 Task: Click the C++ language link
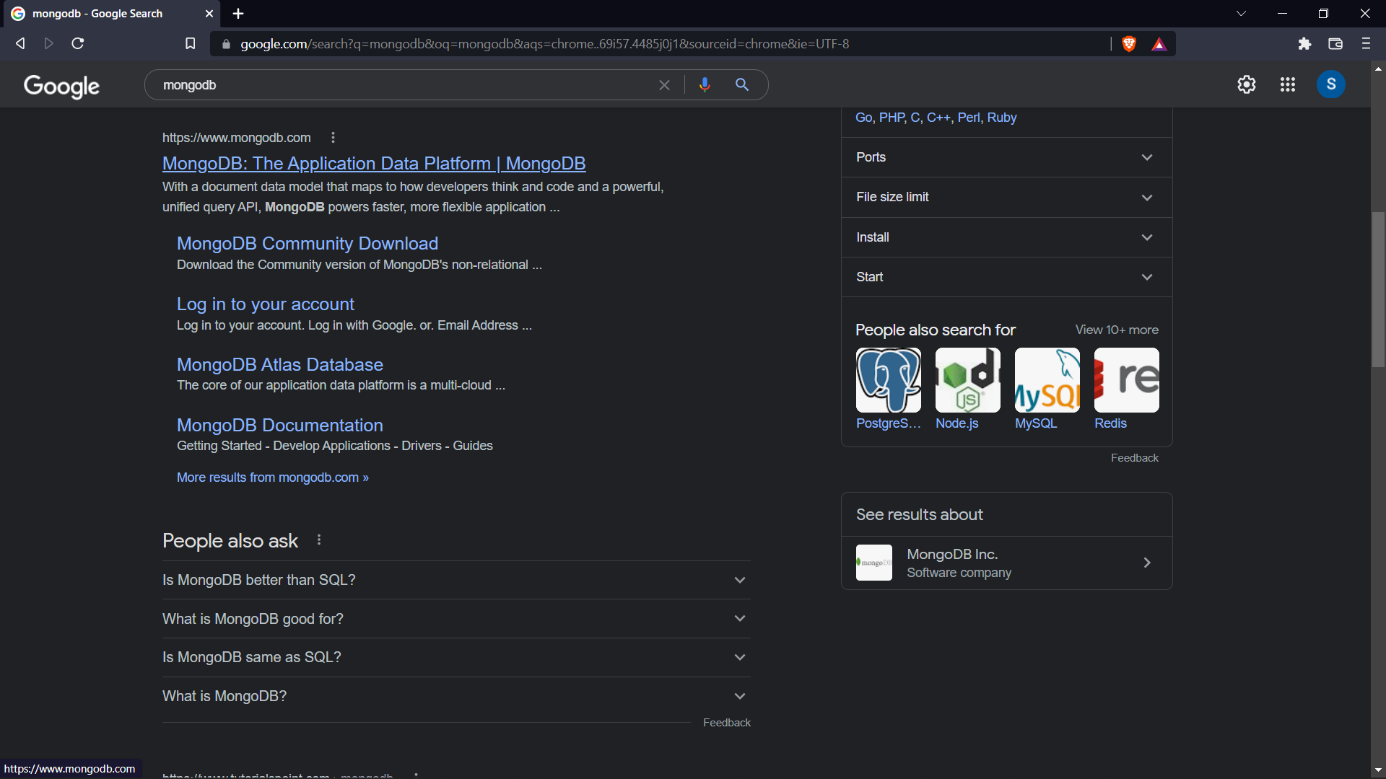938,118
